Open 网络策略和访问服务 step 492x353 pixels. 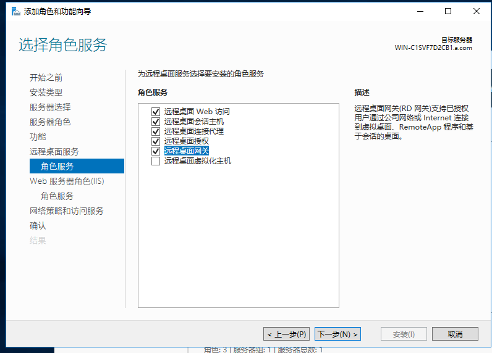click(67, 211)
